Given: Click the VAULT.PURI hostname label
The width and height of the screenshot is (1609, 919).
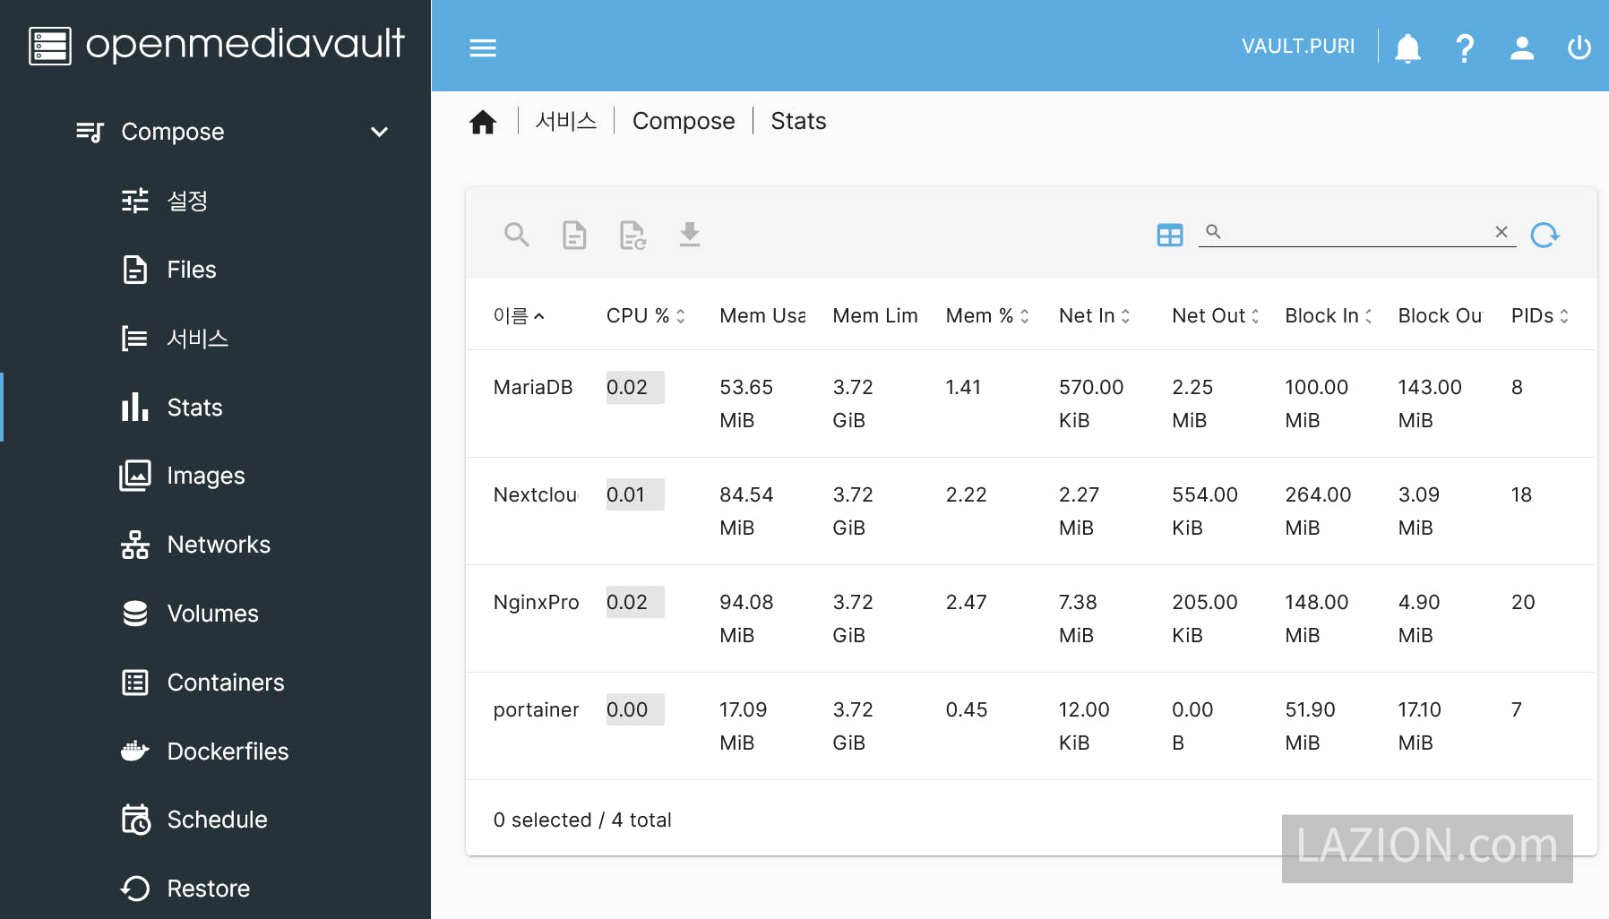Looking at the screenshot, I should click(1298, 47).
